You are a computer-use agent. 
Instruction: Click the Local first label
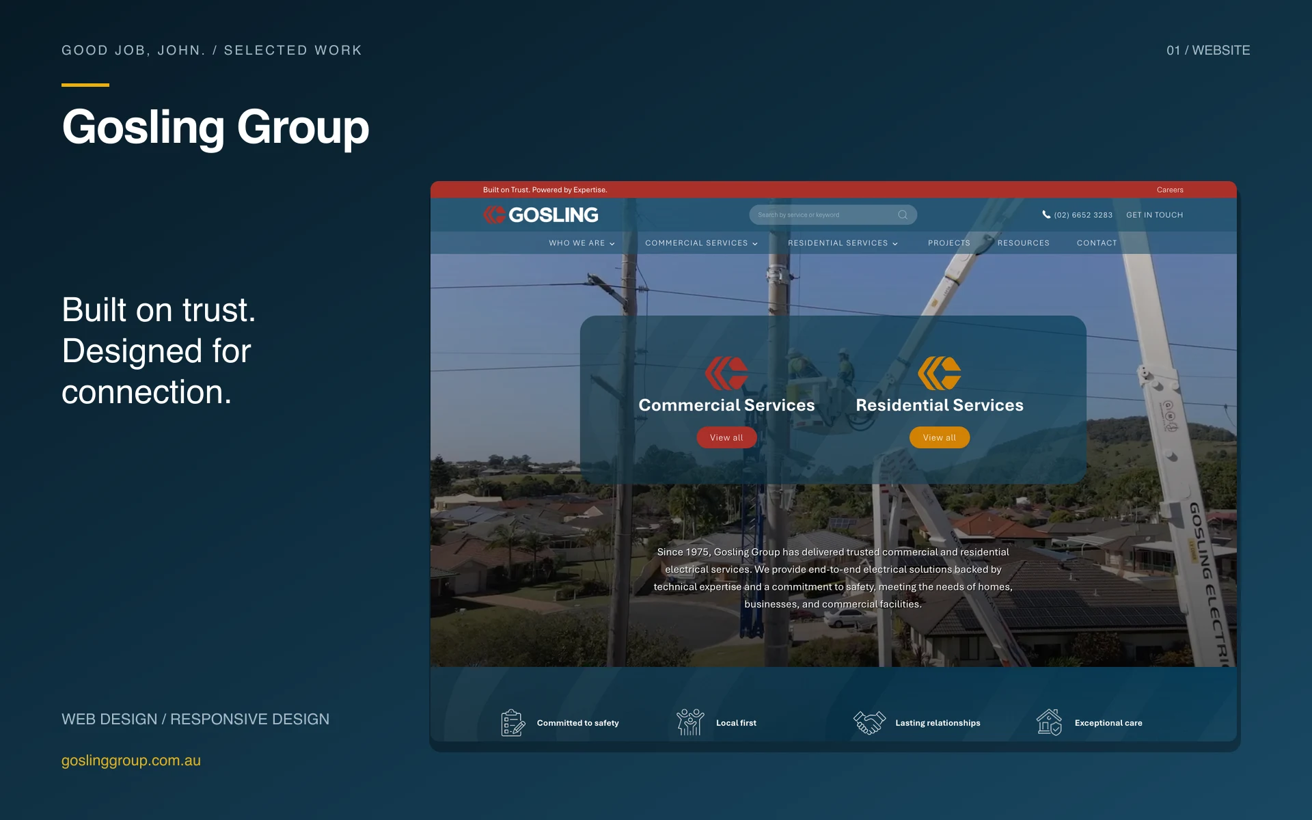pos(736,723)
